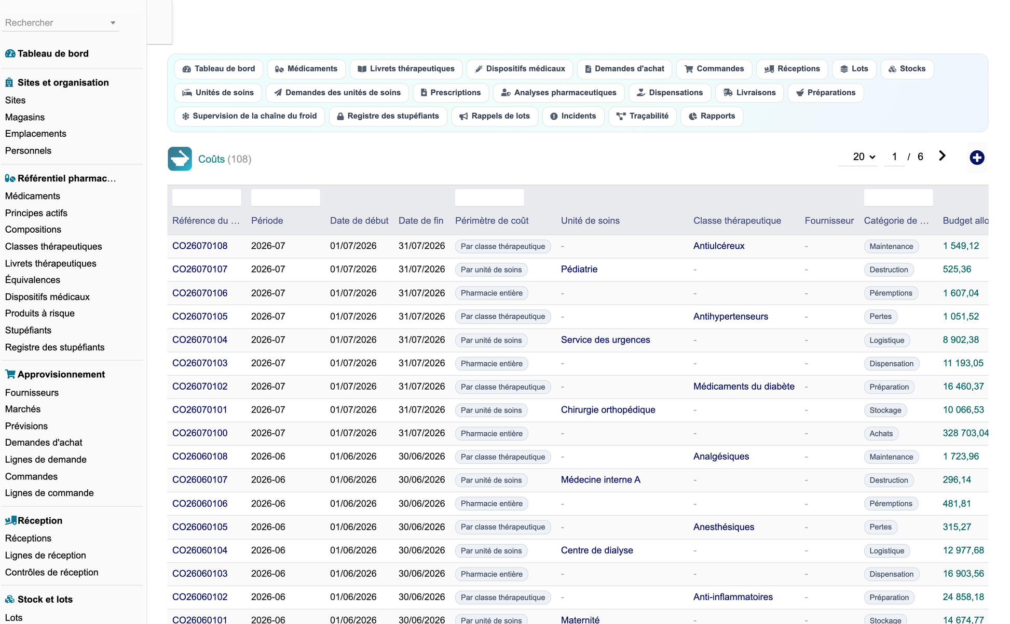Screen dimensions: 1010x624
Task: Click the Logistique badge in row CO26070104
Action: click(x=886, y=341)
